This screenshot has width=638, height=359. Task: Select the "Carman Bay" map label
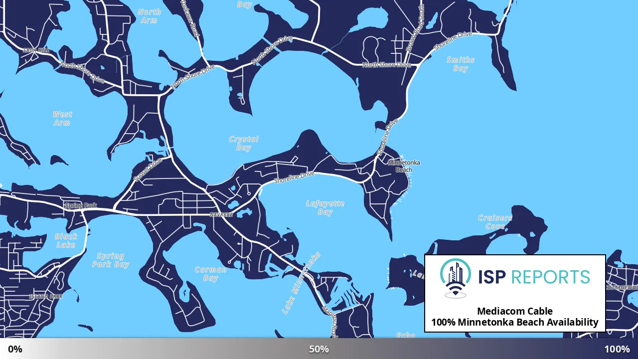click(210, 274)
